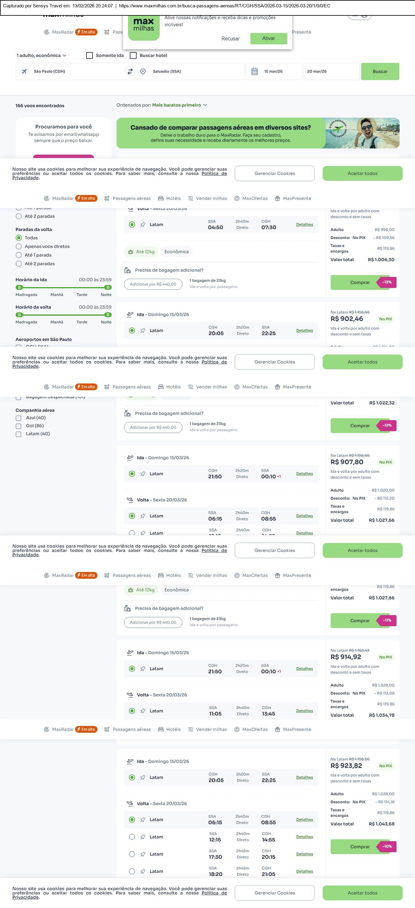Open the 1 adulto, econômica passenger dropdown
415x908 pixels.
click(x=42, y=56)
